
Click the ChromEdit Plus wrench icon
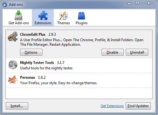point(13,37)
